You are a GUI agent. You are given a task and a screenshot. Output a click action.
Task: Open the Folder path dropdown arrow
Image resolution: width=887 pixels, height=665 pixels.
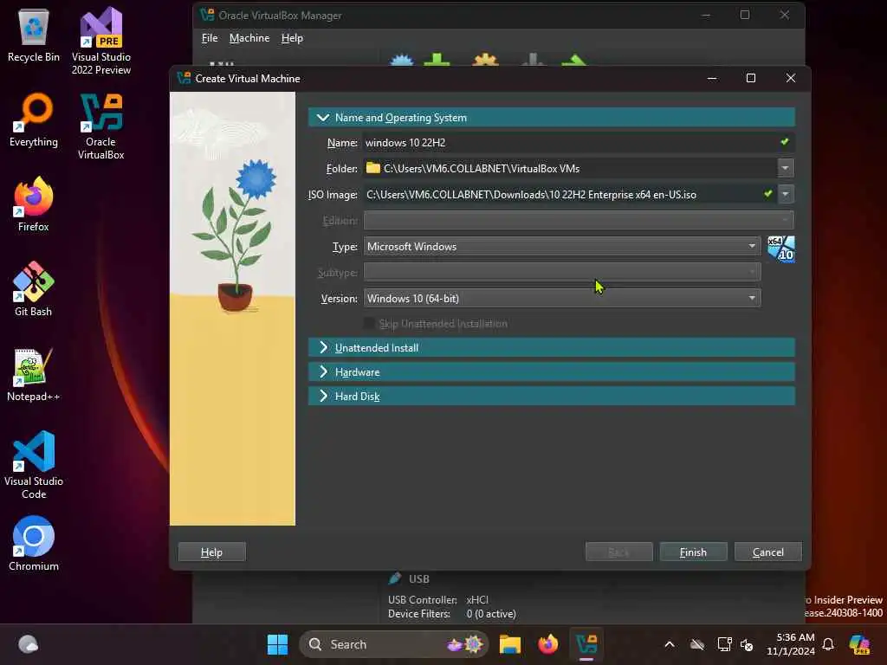(x=785, y=168)
